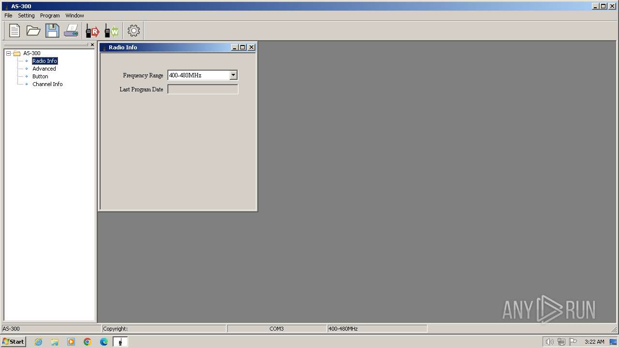Click the Last Program Date field
Viewport: 619px width, 348px height.
[203, 89]
